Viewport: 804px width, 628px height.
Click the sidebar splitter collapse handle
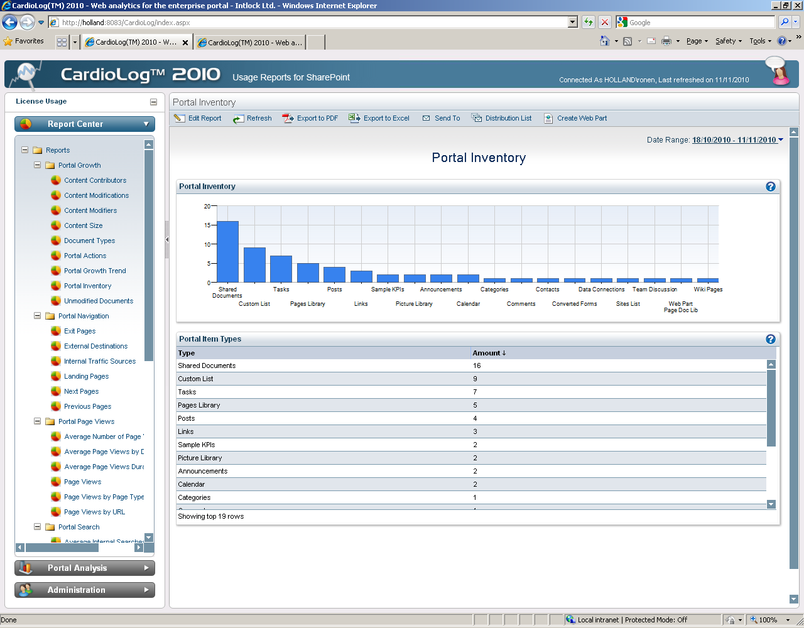click(167, 239)
